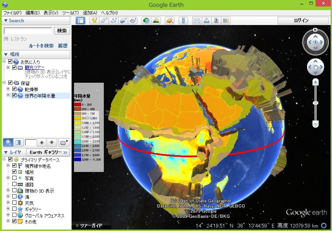Collapse the Search panel header
Image resolution: width=332 pixels, height=231 pixels.
pyautogui.click(x=36, y=21)
